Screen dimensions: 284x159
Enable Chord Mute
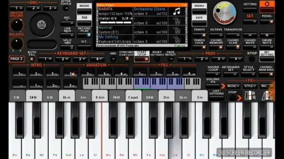coord(250,47)
